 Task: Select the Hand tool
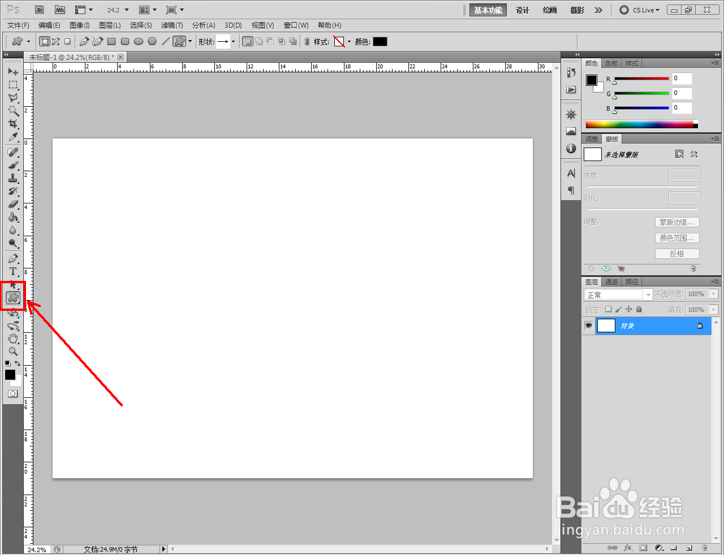click(x=13, y=339)
